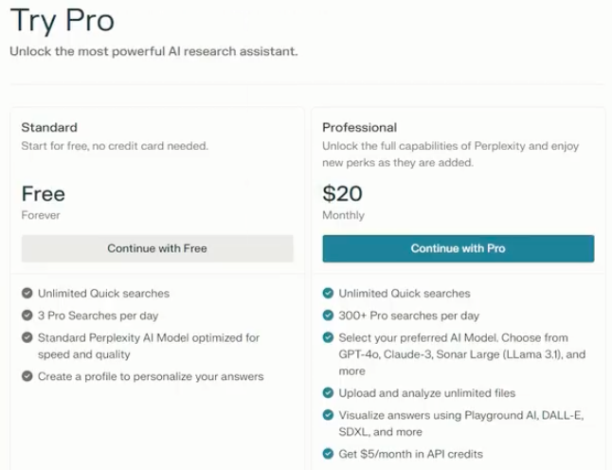Click Unlock the most powerful AI research assistant text
This screenshot has height=470, width=612.
pos(153,51)
